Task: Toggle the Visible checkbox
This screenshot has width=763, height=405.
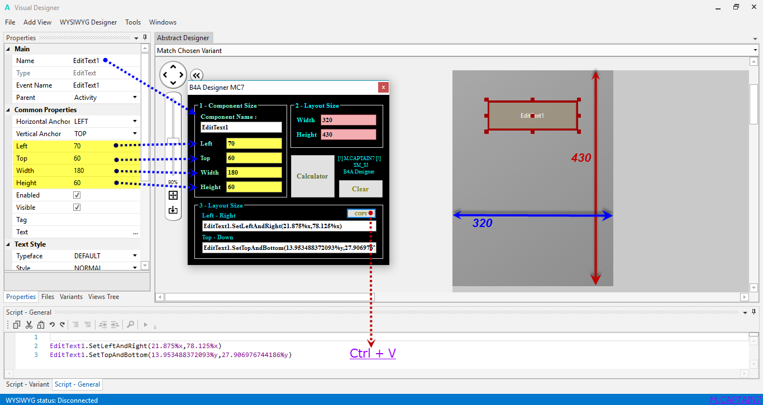Action: tap(77, 208)
